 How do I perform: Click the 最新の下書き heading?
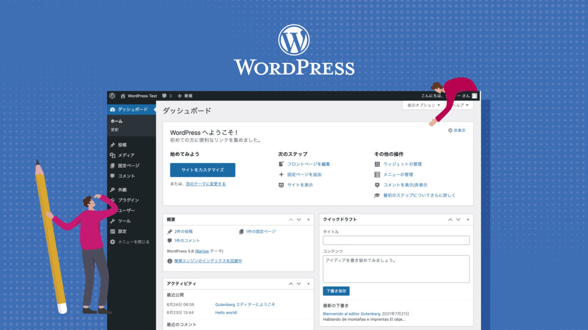tap(335, 305)
